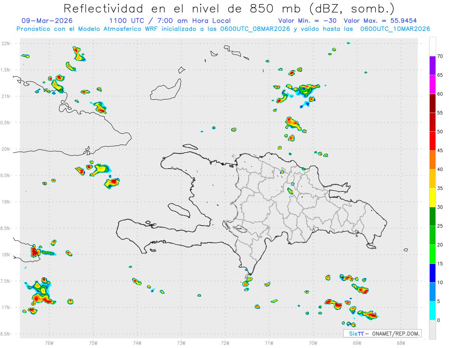Click the "50" color scale label
The image size is (450, 348).
point(440,132)
